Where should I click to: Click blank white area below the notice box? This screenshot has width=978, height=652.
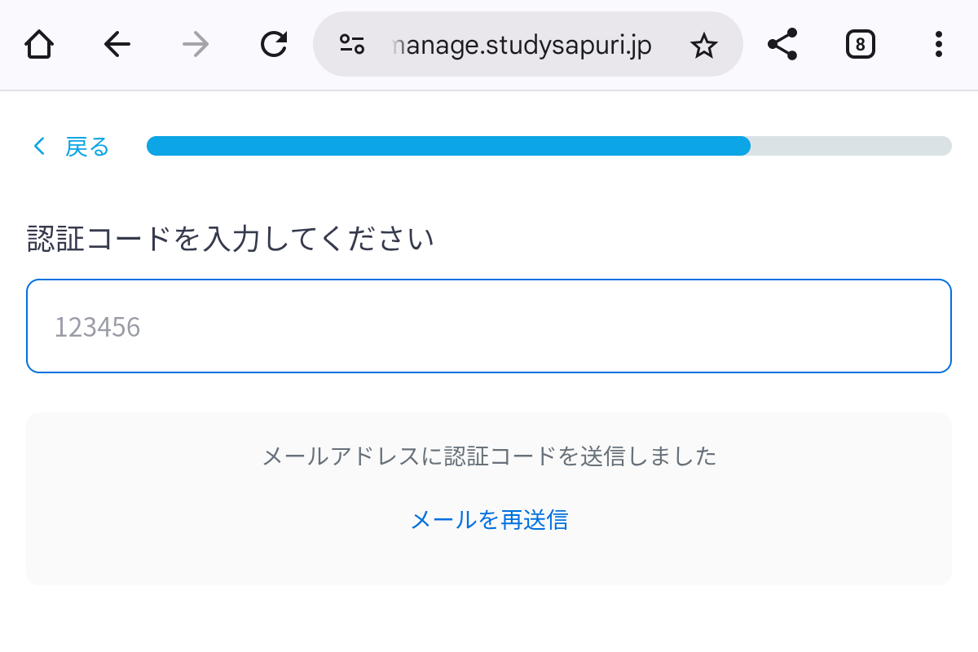pyautogui.click(x=489, y=619)
